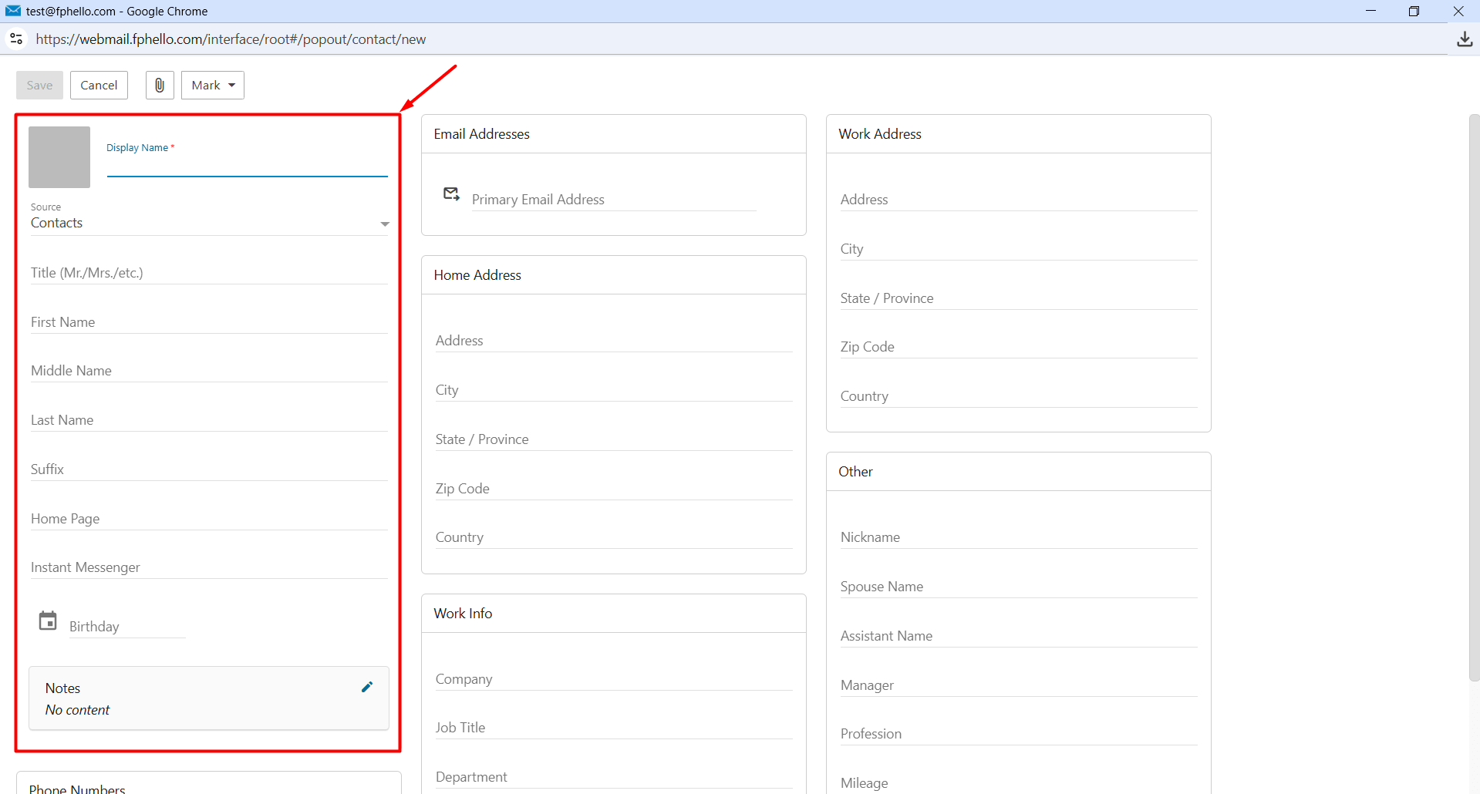Click the Suffix field

209,469
